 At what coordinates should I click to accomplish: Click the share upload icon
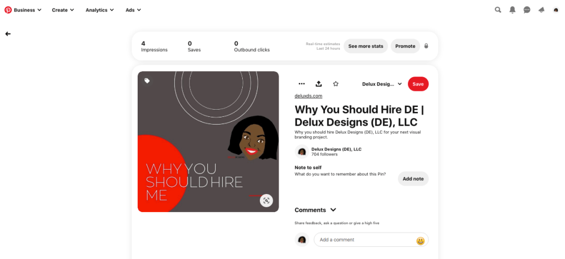coord(318,84)
